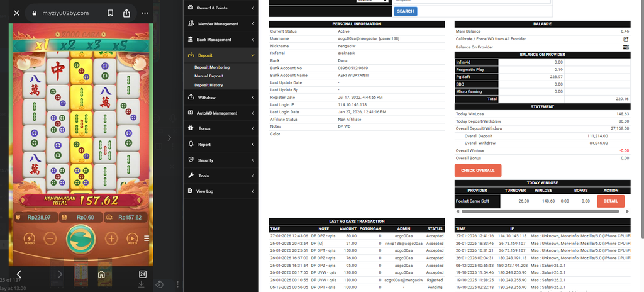Screen dimensions: 644x292
Task: Open the mobile browser tabs counter 24
Action: coord(143,274)
